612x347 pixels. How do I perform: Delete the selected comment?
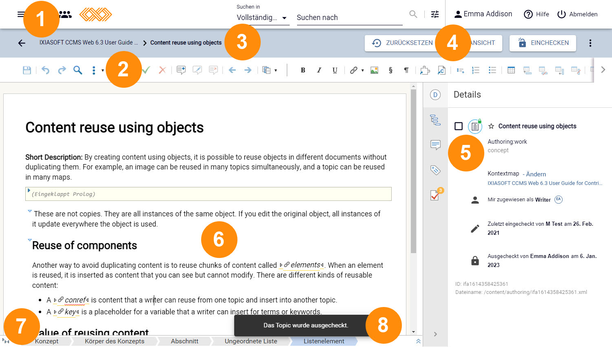tap(213, 70)
